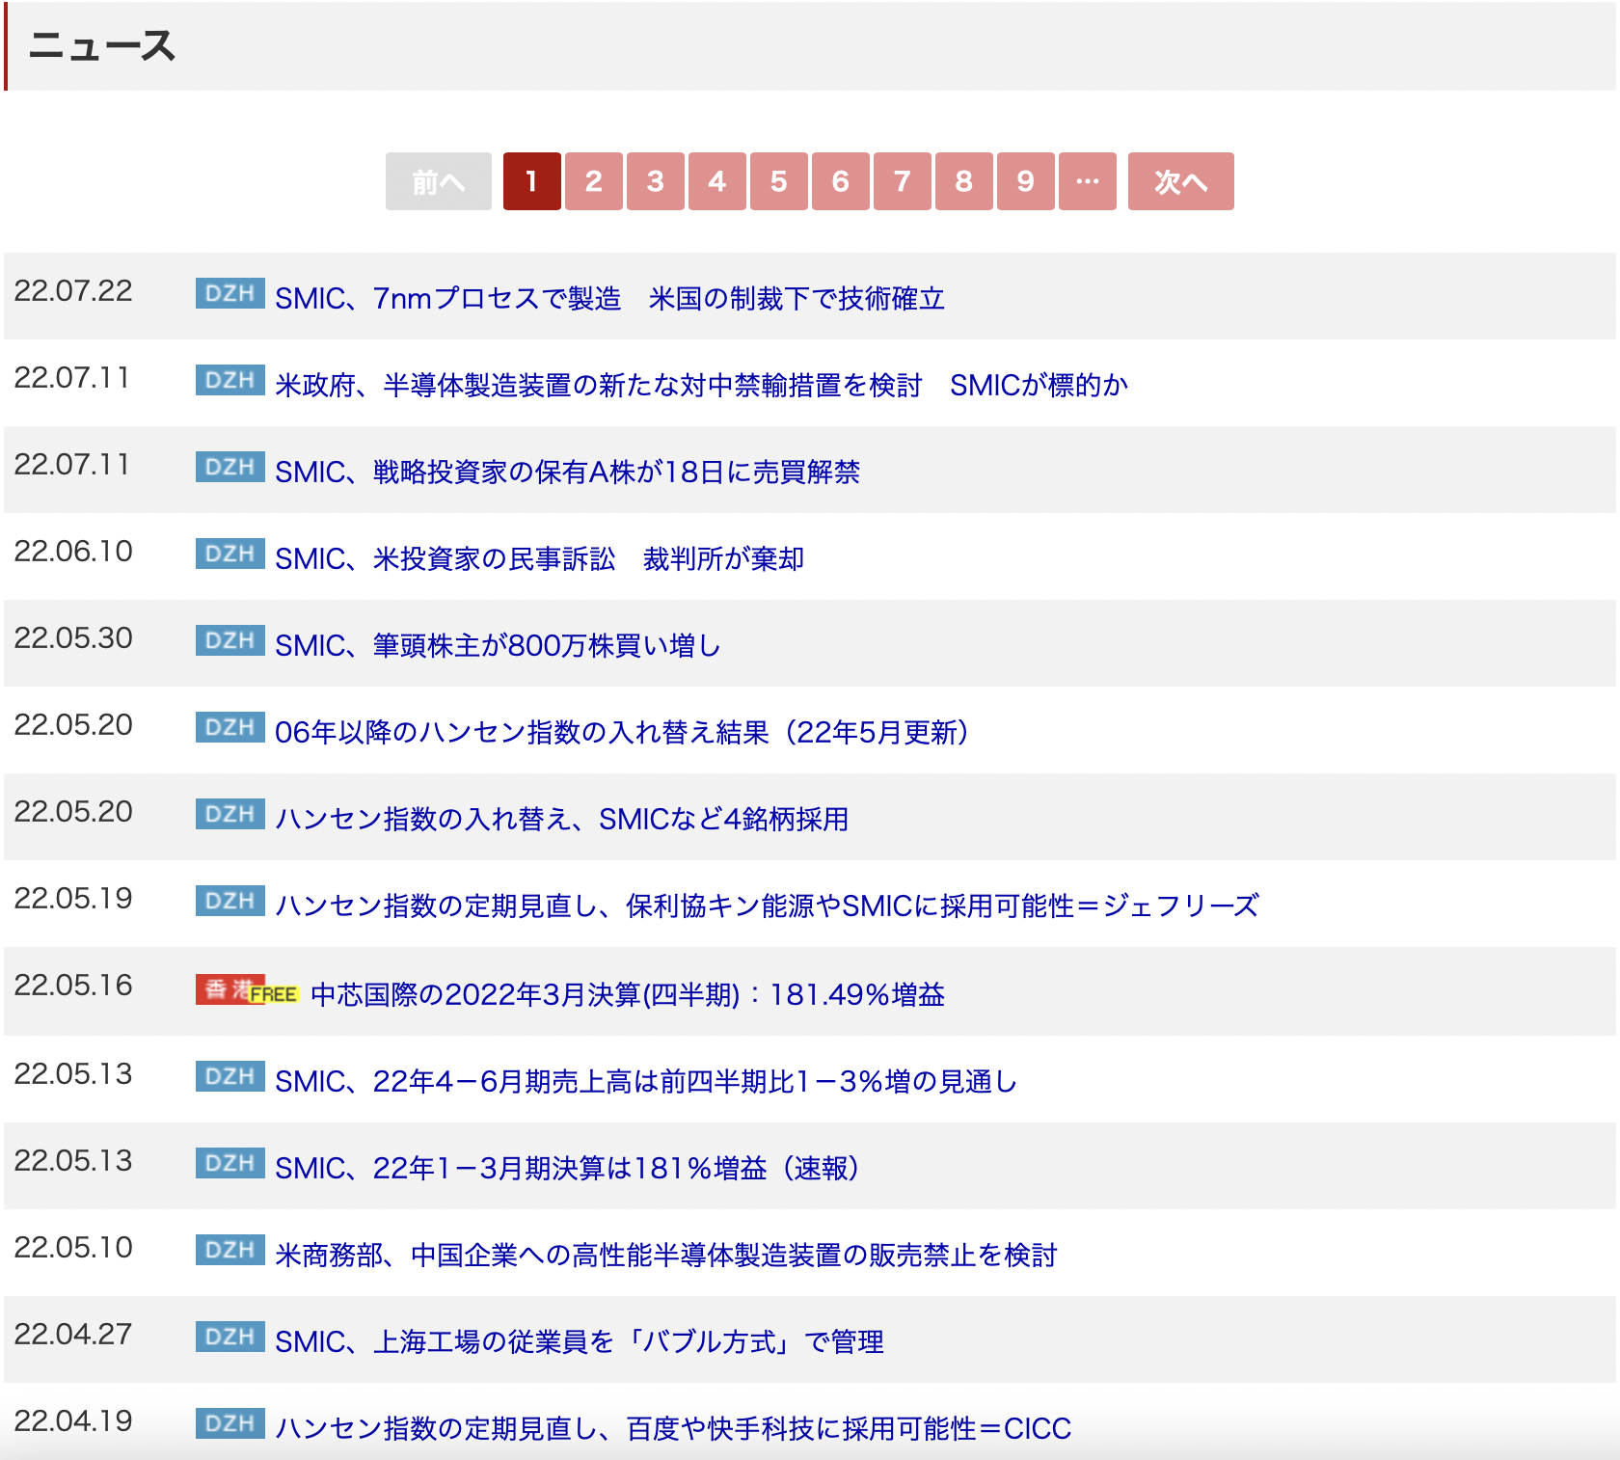Image resolution: width=1620 pixels, height=1460 pixels.
Task: Open article 06年以降のハンセン指数の入れ替え結果
Action: coord(622,732)
